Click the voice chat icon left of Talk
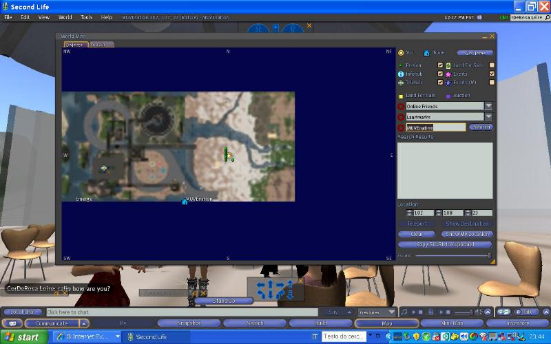551x344 pixels. [x=503, y=312]
